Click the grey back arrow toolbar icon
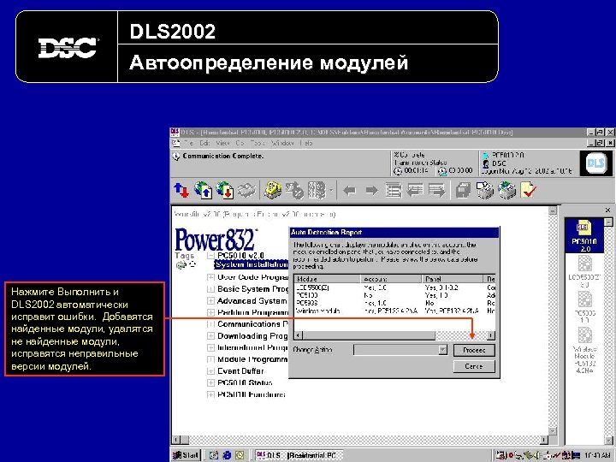The image size is (616, 462). (x=349, y=191)
